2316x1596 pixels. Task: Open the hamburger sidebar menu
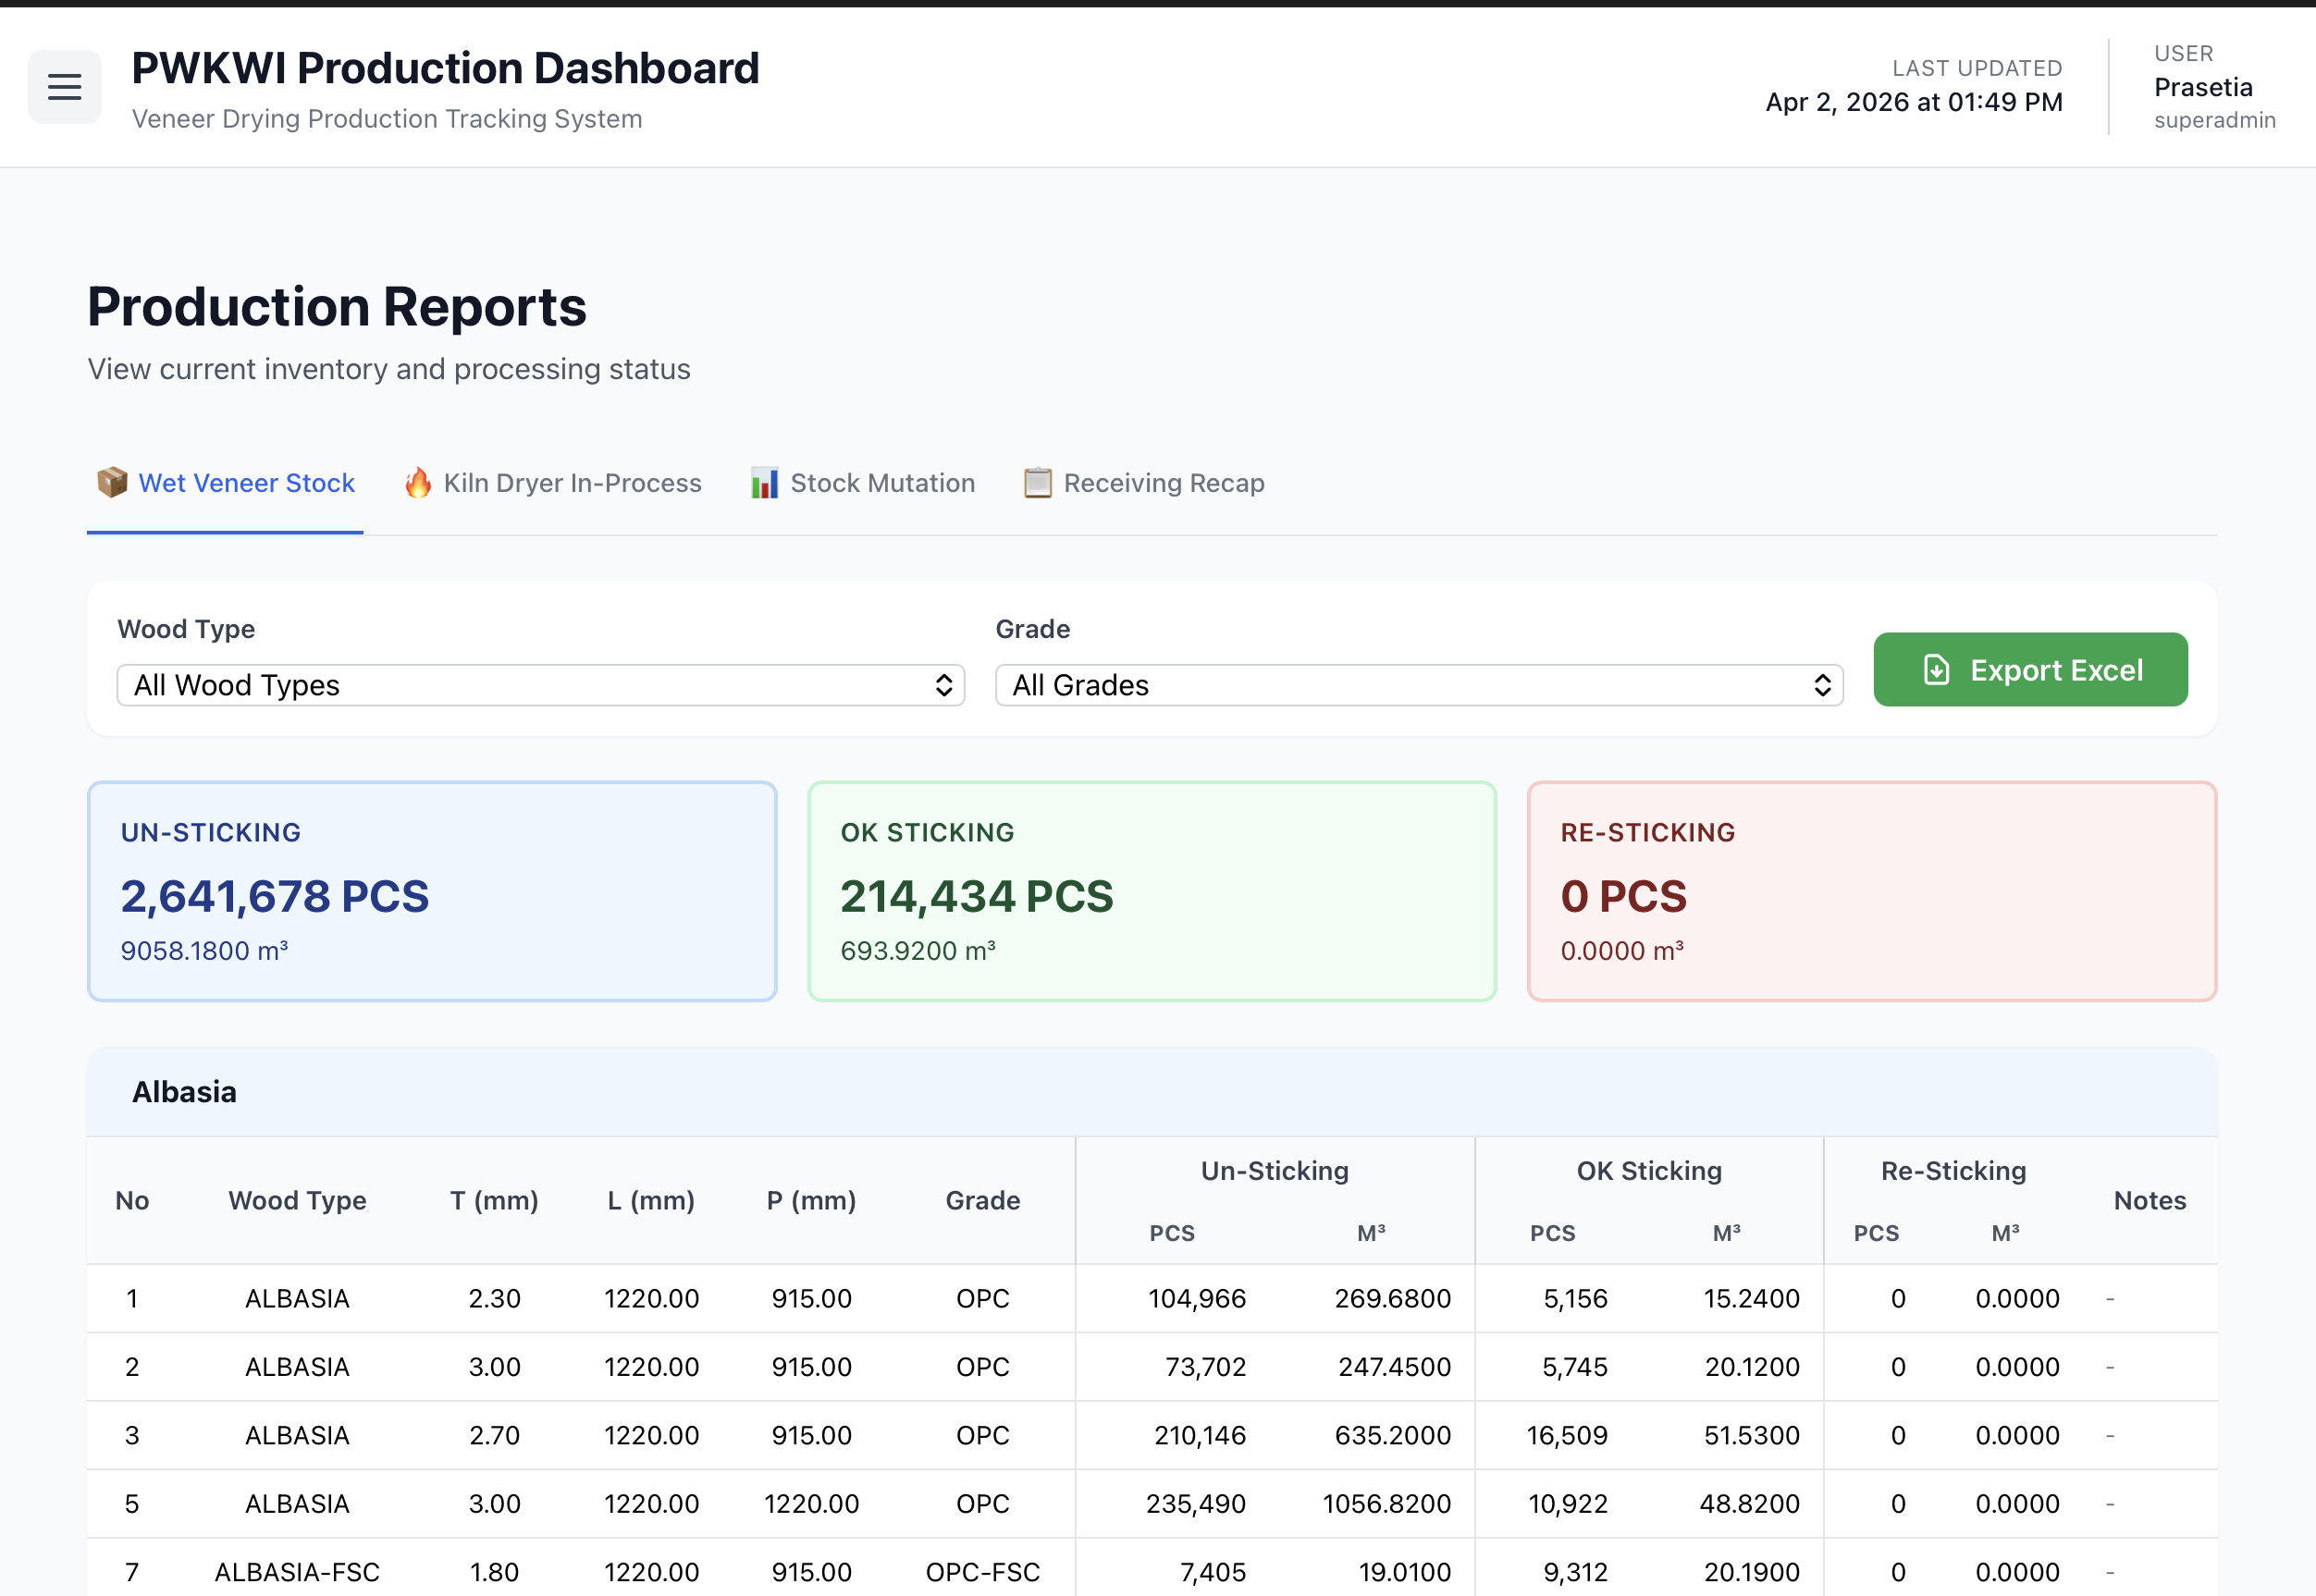[64, 87]
